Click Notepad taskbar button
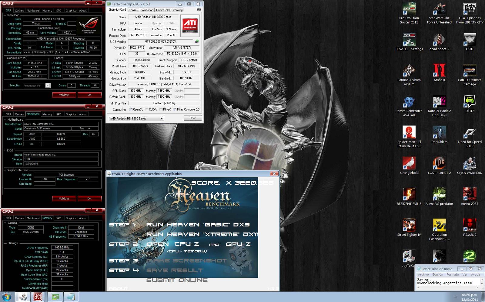This screenshot has width=485, height=302. pyautogui.click(x=71, y=297)
